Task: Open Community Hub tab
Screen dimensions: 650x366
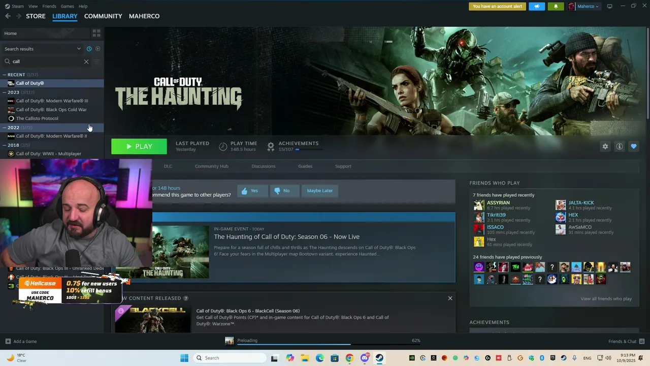Action: click(212, 166)
